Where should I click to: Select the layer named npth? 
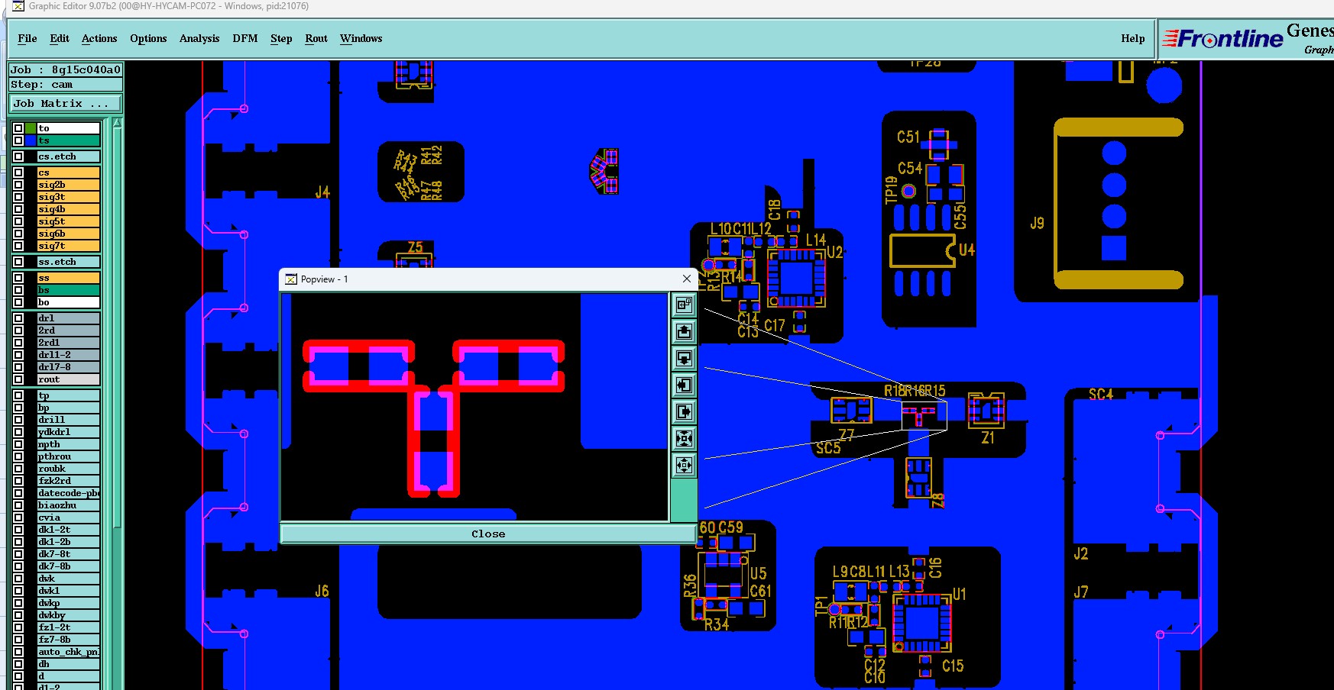[69, 444]
